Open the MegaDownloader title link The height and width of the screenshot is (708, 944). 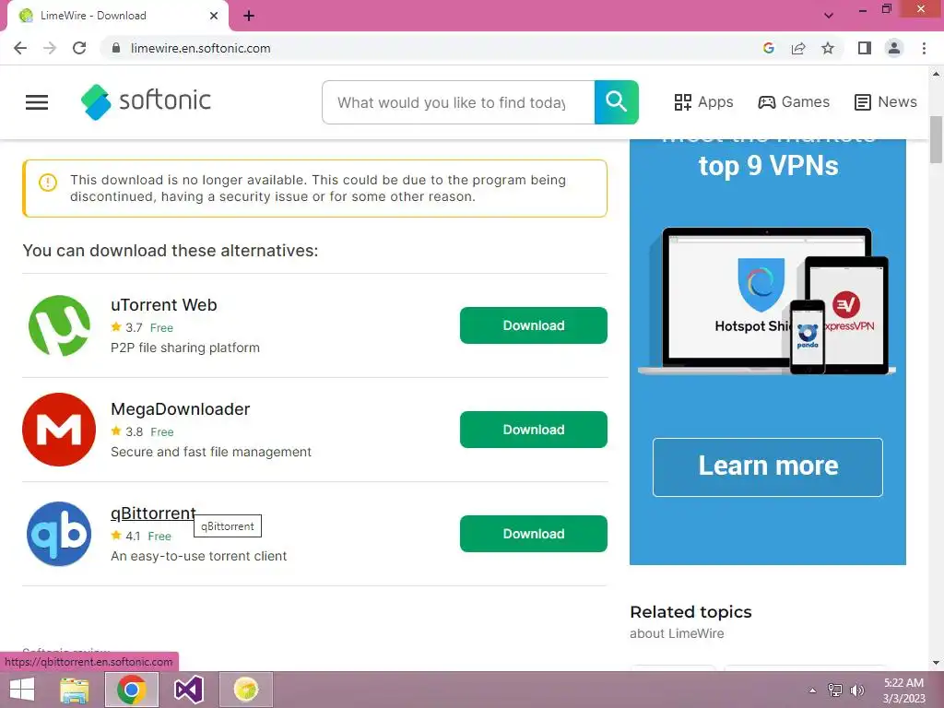[x=180, y=409]
